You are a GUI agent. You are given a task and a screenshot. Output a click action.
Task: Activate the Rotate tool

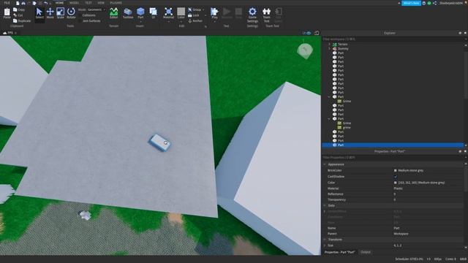pos(71,13)
